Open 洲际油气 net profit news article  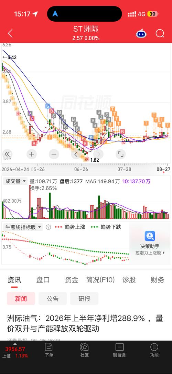coord(85,323)
